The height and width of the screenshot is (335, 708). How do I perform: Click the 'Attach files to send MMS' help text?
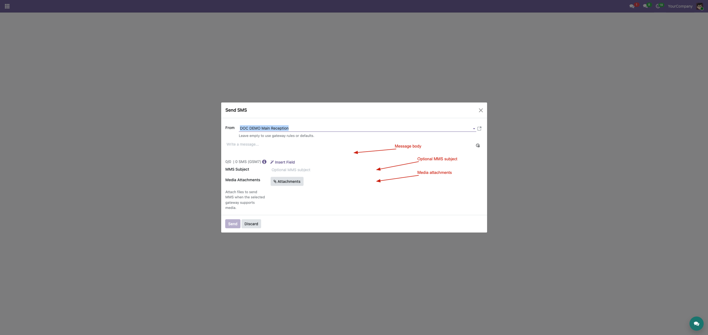(245, 200)
